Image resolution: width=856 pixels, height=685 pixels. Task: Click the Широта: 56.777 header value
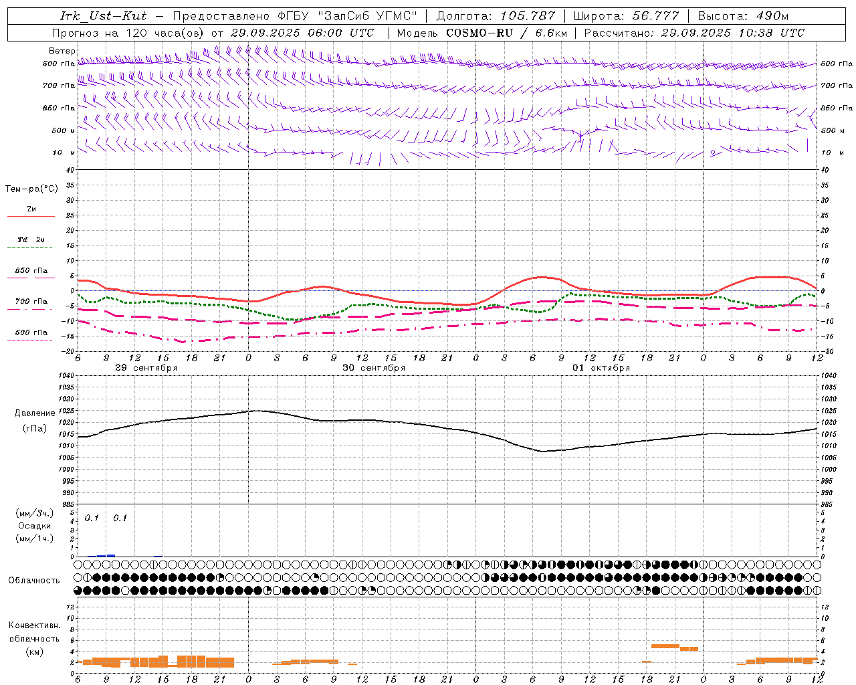(626, 16)
